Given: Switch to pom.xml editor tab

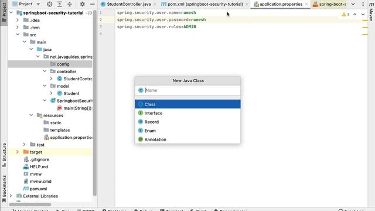Looking at the screenshot, I should click(x=205, y=4).
